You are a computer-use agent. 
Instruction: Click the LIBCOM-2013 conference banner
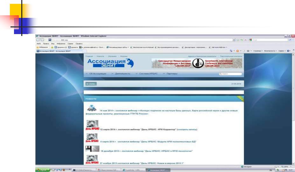tap(197, 63)
